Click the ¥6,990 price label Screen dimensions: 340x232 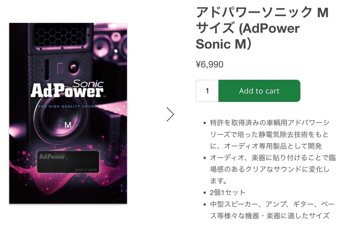tap(210, 64)
